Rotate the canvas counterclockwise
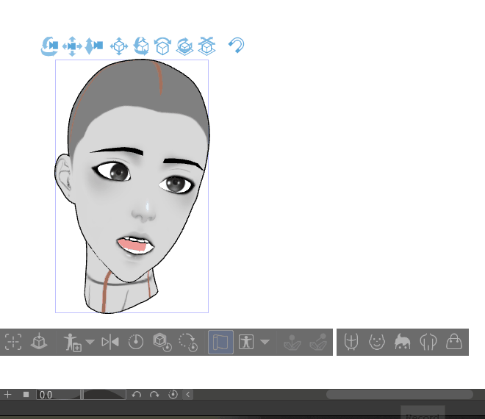 [137, 395]
